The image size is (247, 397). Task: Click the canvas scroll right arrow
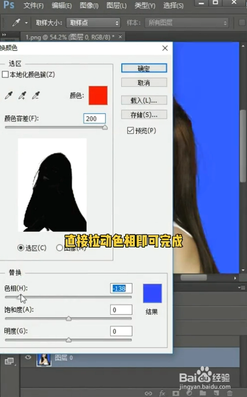pyautogui.click(x=235, y=278)
